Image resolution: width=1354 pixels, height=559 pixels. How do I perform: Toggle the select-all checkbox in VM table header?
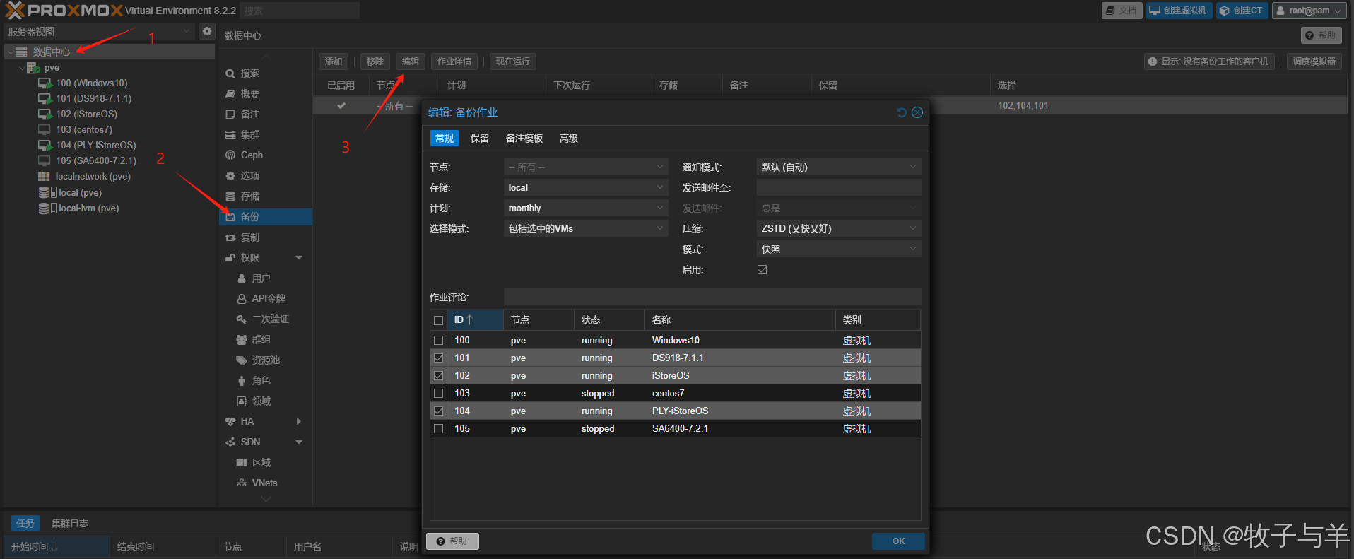pos(438,320)
